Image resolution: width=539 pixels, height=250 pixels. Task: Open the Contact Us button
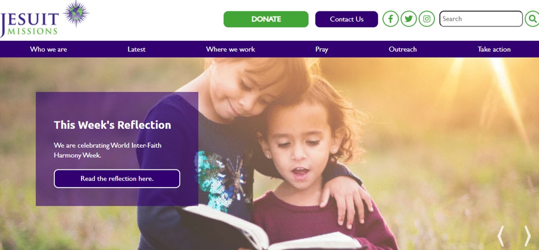346,19
